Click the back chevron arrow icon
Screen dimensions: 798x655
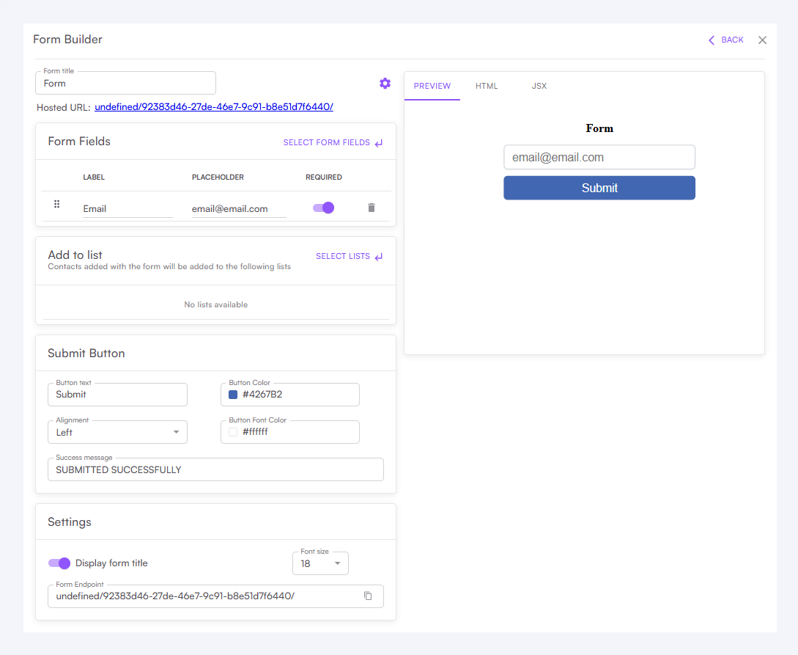(x=711, y=40)
